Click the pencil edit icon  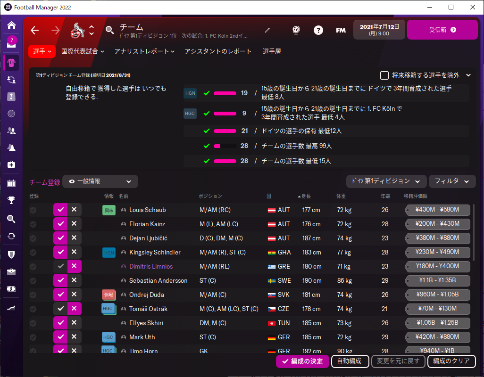coord(267,30)
